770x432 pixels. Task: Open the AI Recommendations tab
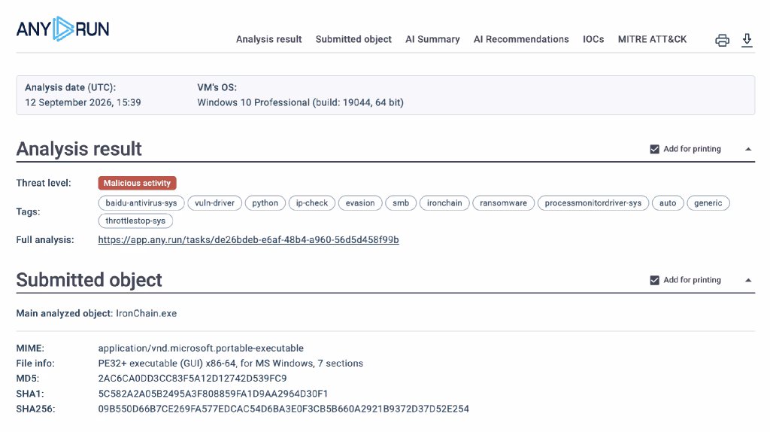coord(521,39)
